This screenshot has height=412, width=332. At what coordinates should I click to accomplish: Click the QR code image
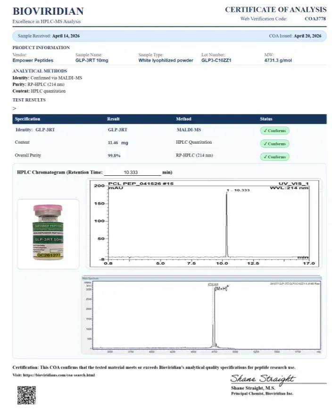pos(26,395)
